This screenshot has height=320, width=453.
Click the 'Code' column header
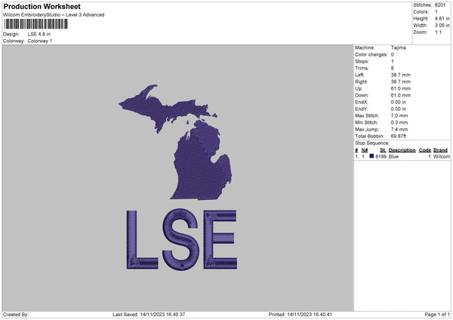424,150
